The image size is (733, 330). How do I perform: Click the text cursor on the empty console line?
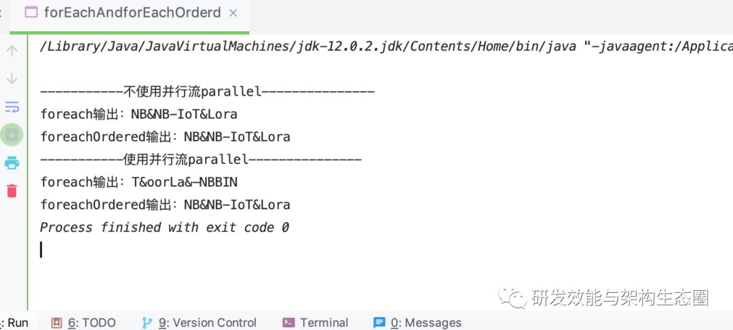pos(41,249)
